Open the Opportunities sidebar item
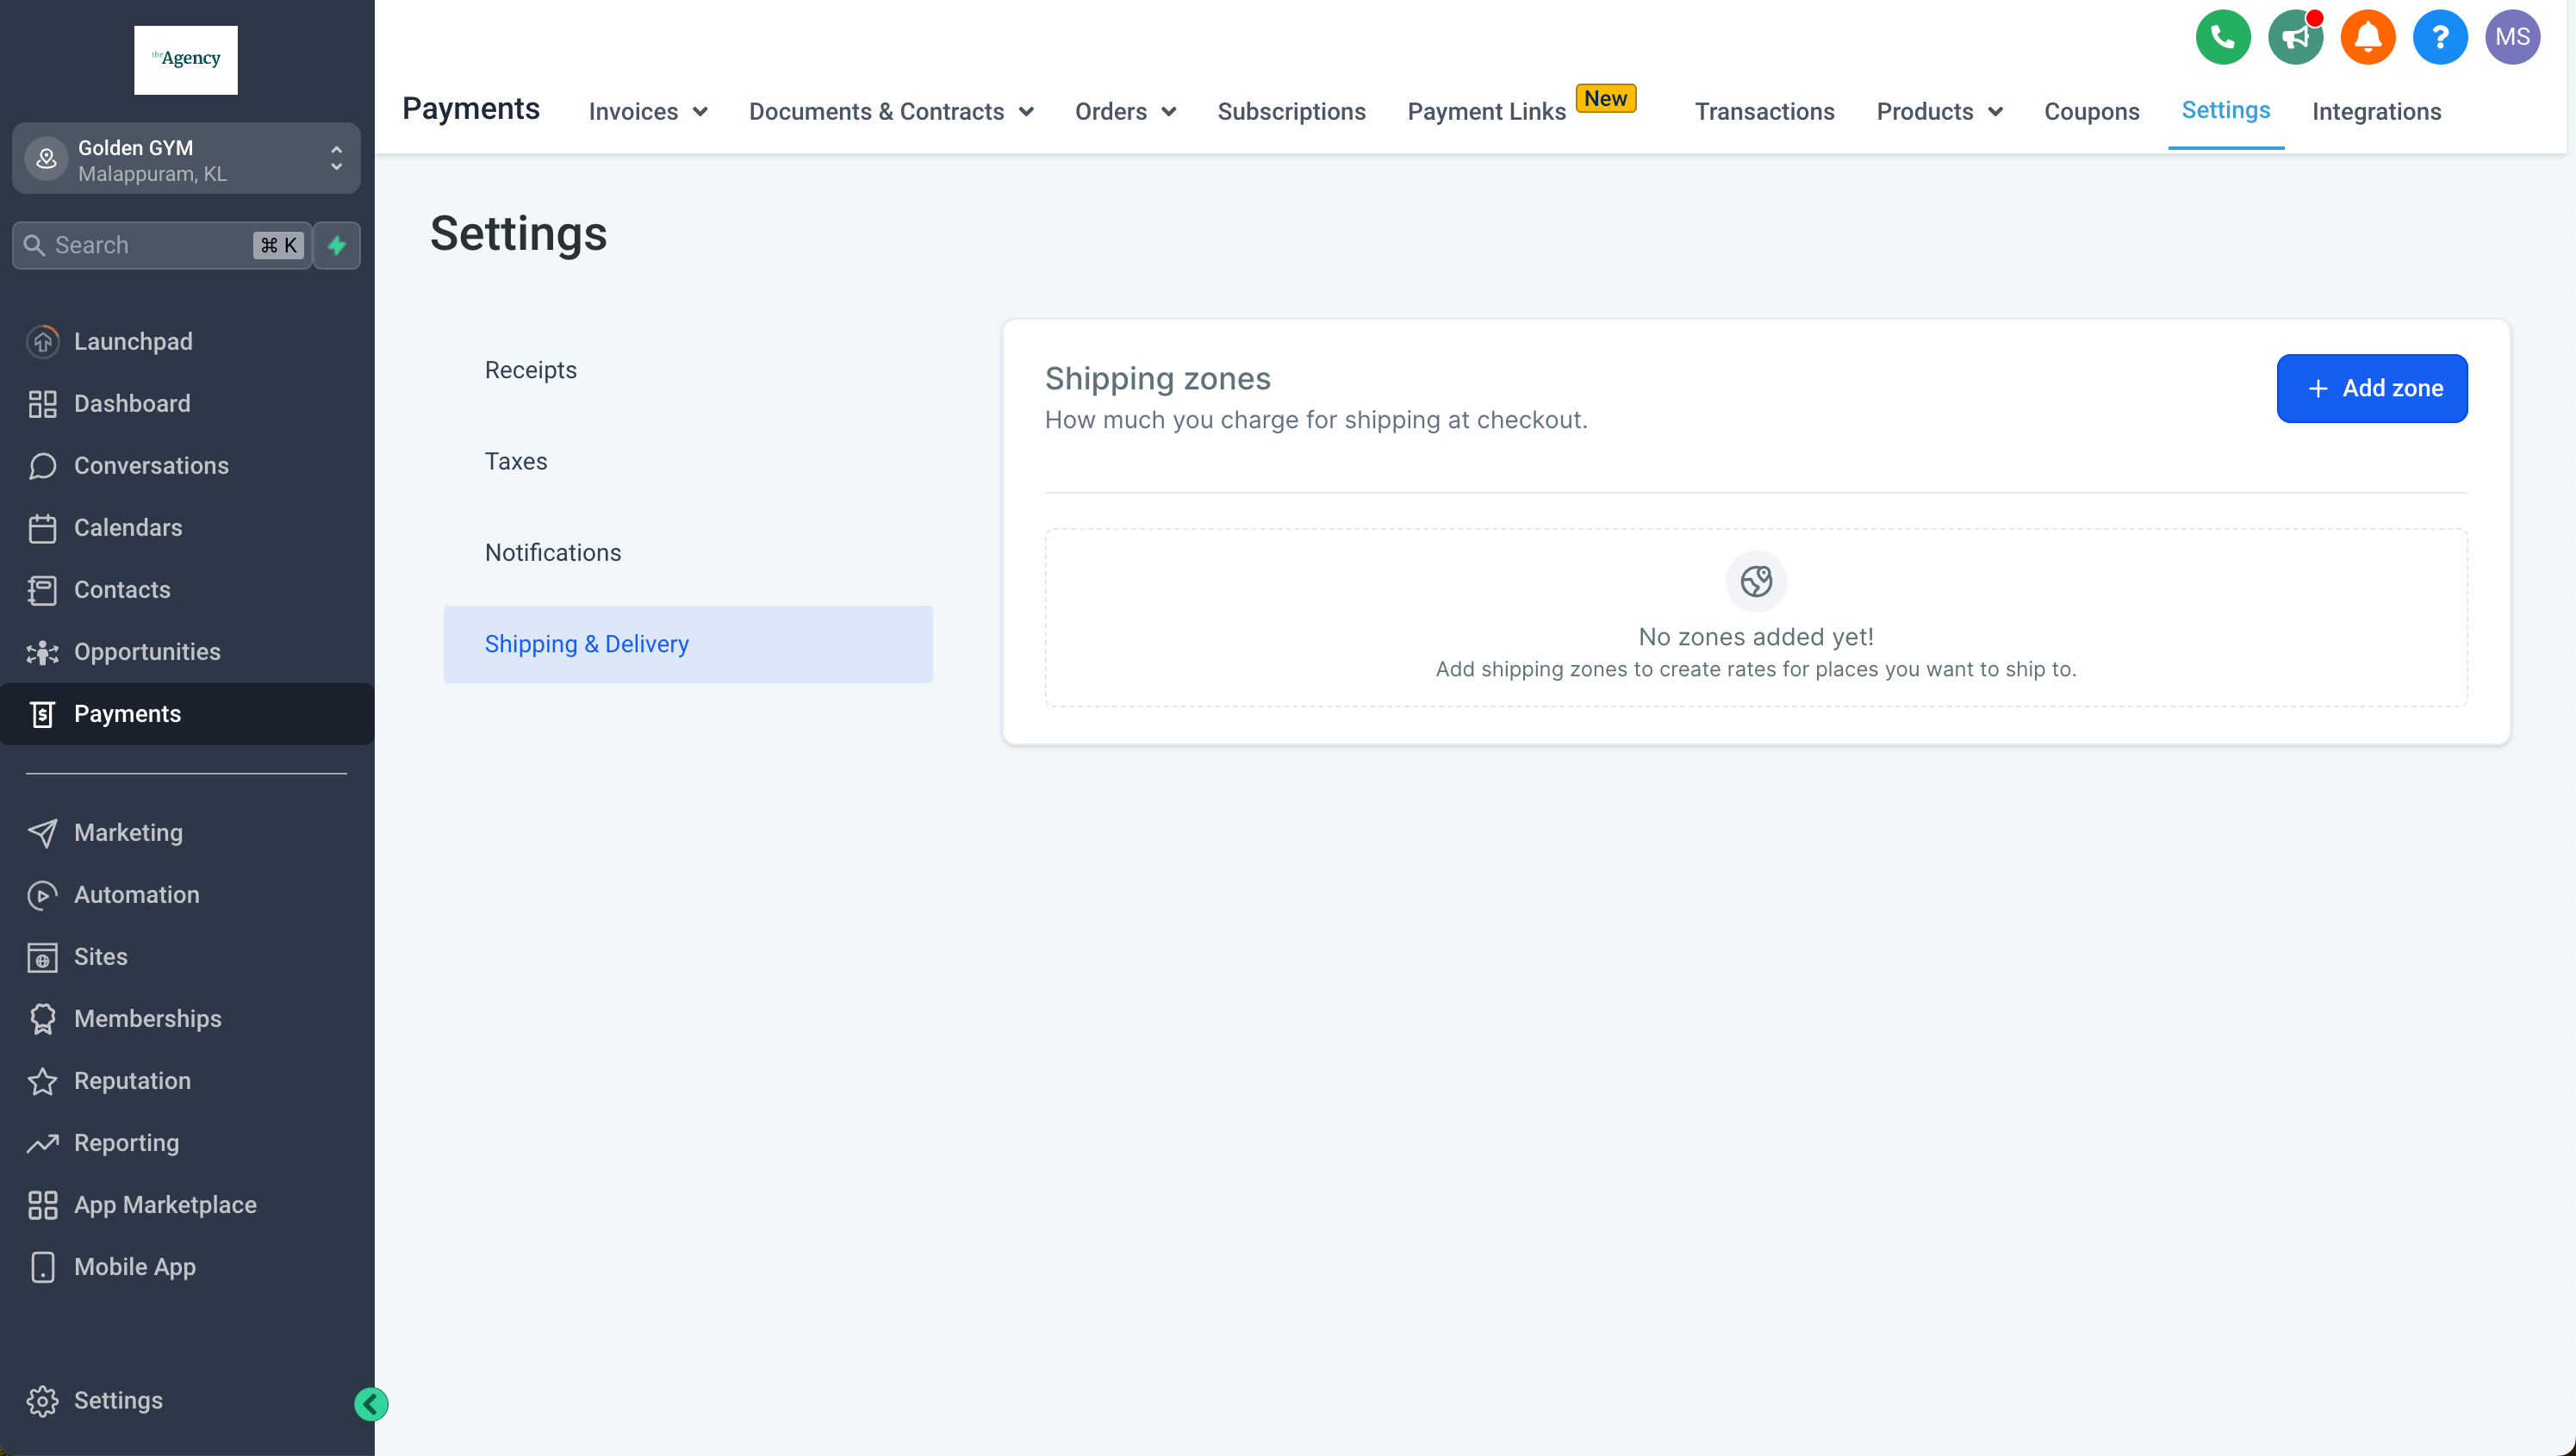2576x1456 pixels. [x=147, y=652]
